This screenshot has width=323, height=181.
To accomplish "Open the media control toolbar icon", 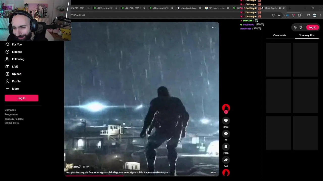I will click(308, 15).
